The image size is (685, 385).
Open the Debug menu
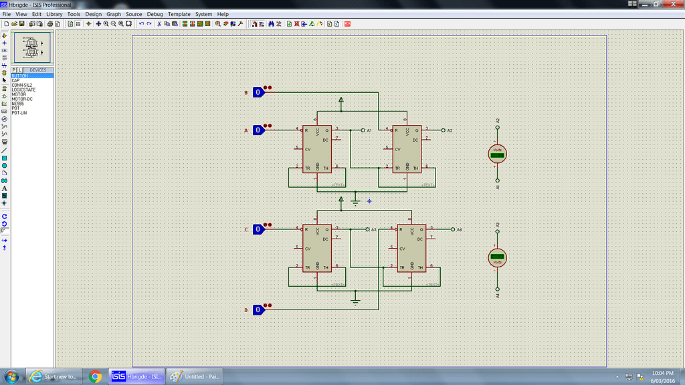(x=155, y=13)
